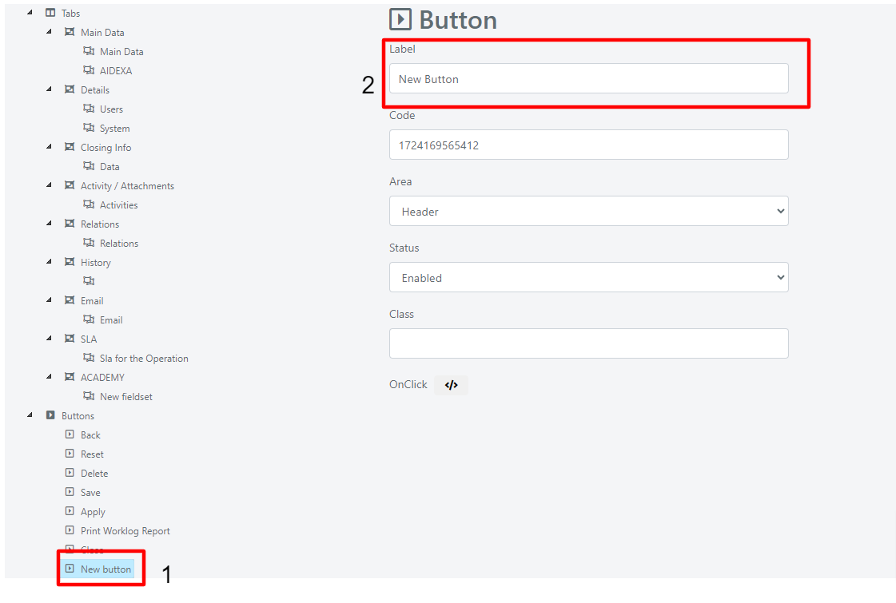
Task: Open the Status dropdown showing Enabled
Action: click(588, 277)
